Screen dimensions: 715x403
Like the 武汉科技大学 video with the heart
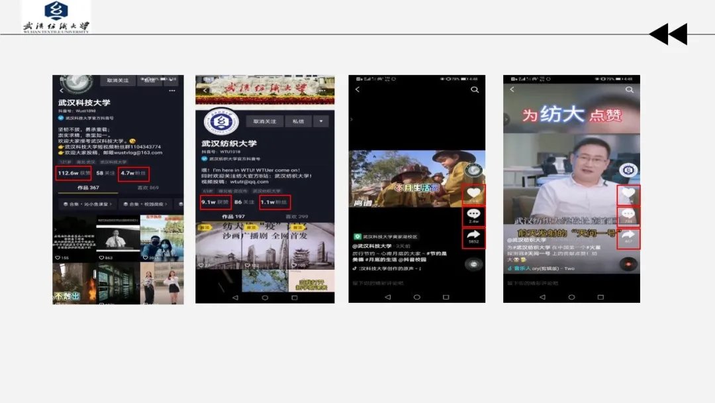(473, 194)
